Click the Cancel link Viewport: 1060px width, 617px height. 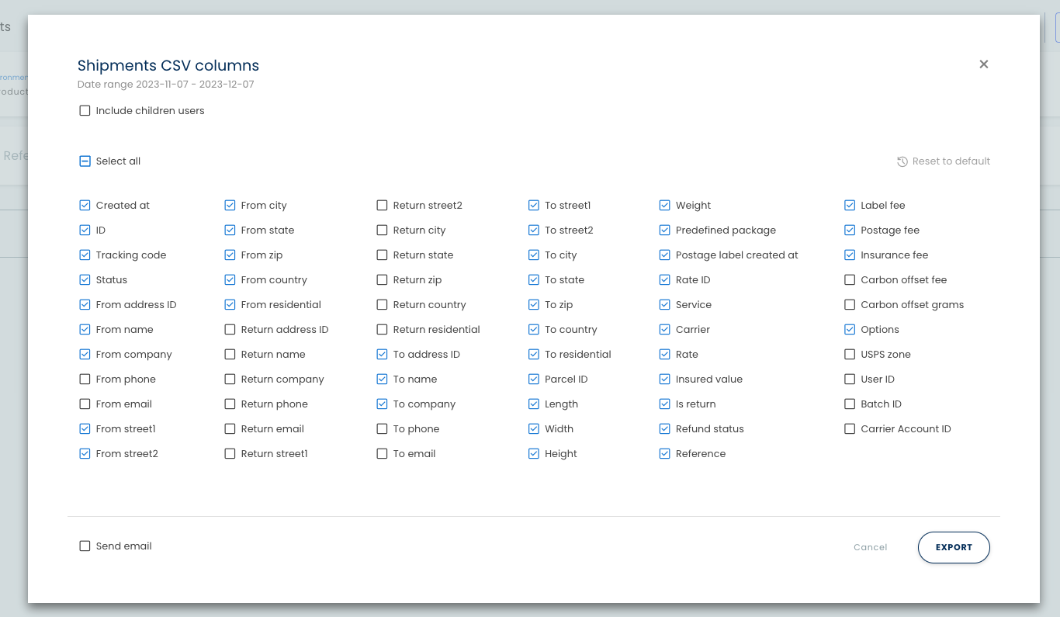coord(870,547)
